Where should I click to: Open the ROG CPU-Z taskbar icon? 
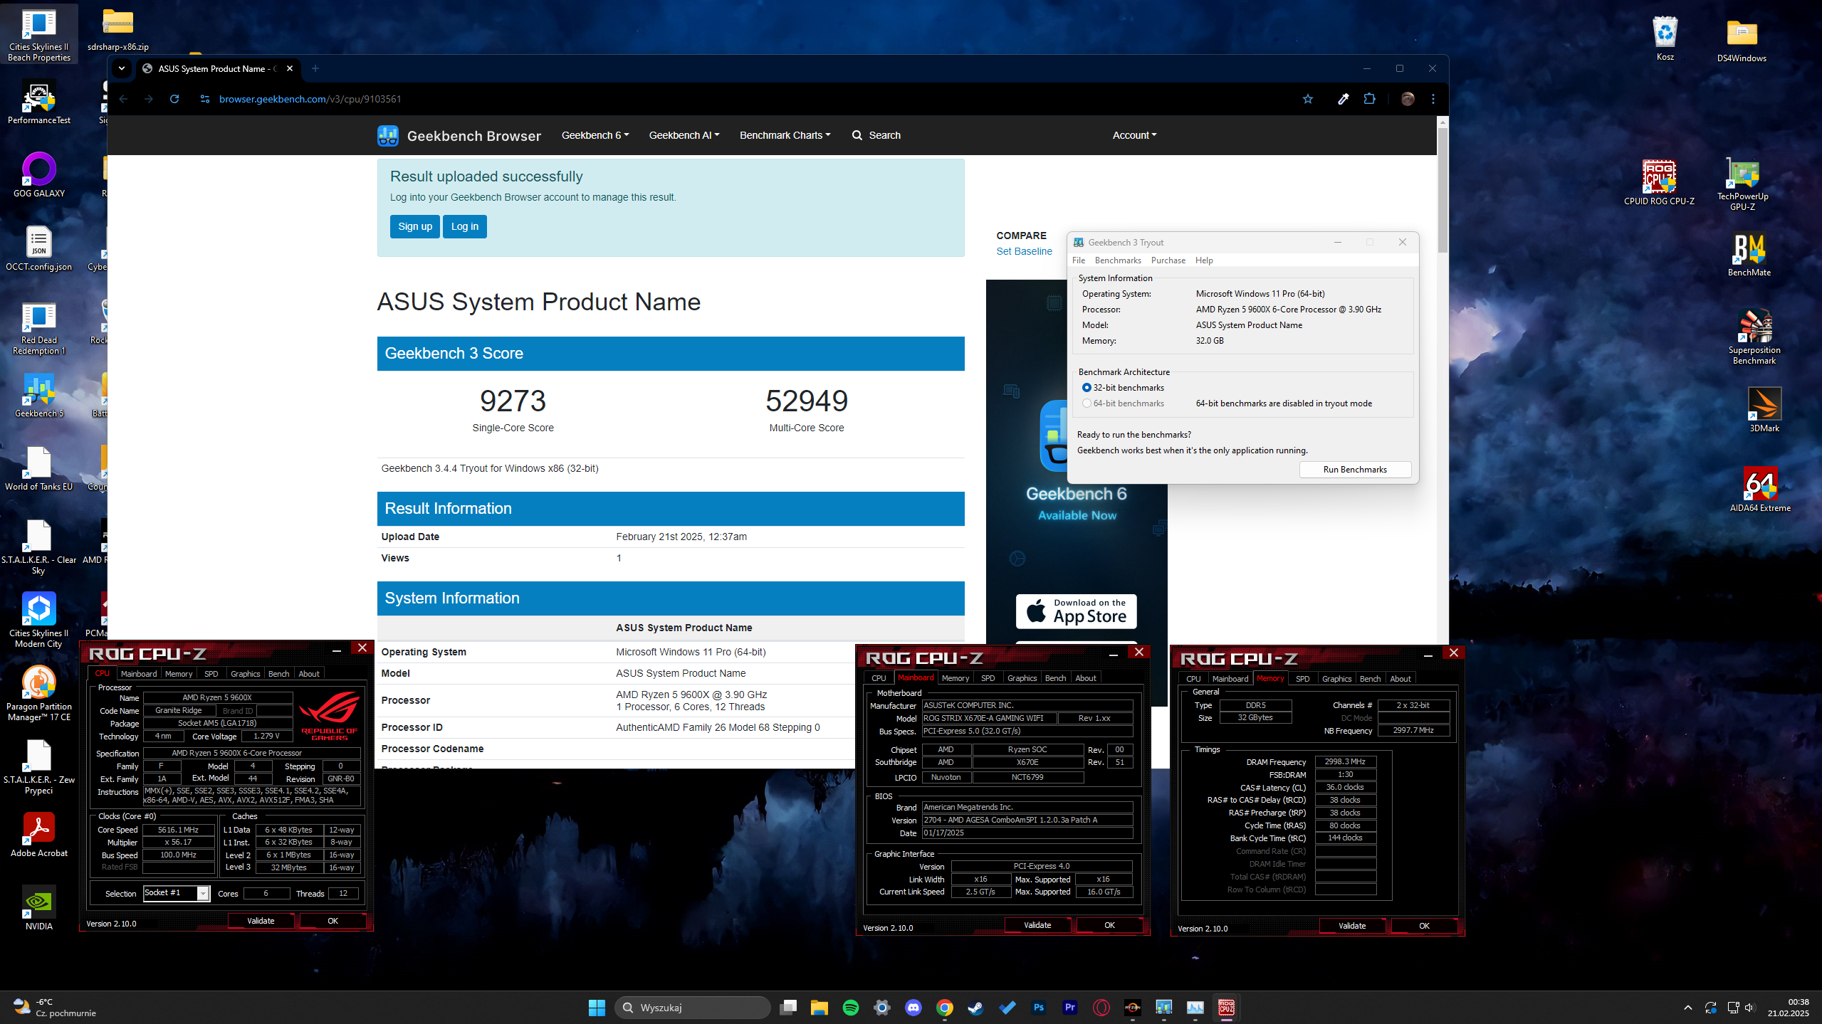1226,1007
